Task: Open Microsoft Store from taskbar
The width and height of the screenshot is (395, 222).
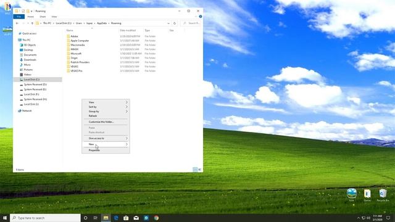Action: coord(126,218)
